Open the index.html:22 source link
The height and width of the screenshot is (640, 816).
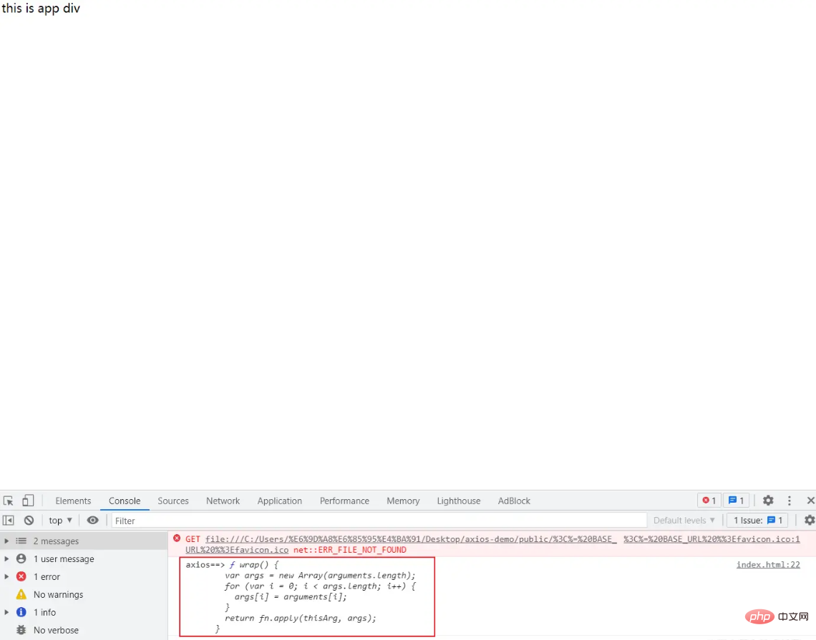(x=768, y=565)
